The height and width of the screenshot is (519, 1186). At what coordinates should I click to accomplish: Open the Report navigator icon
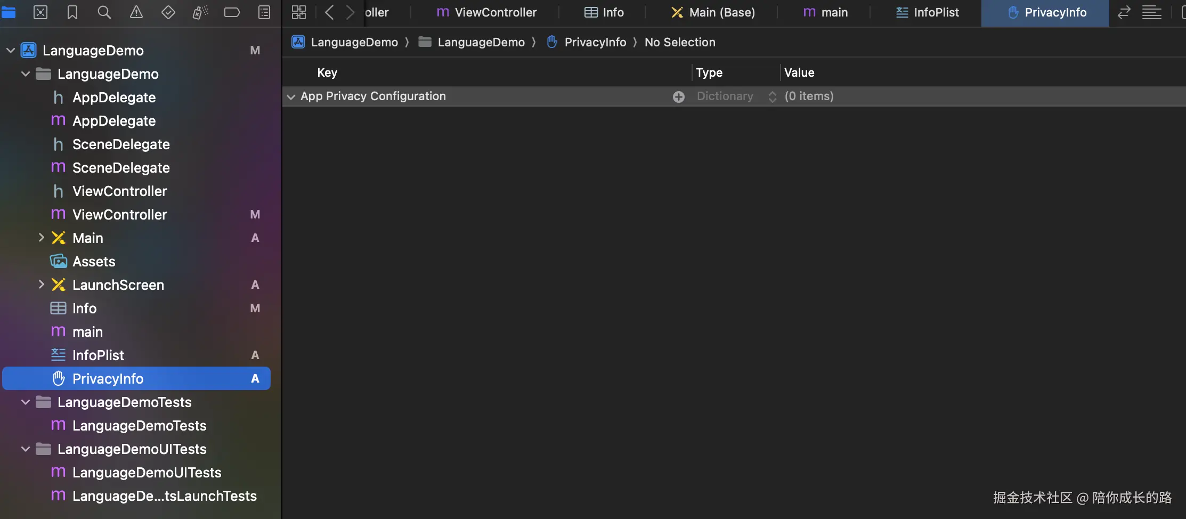click(x=264, y=12)
